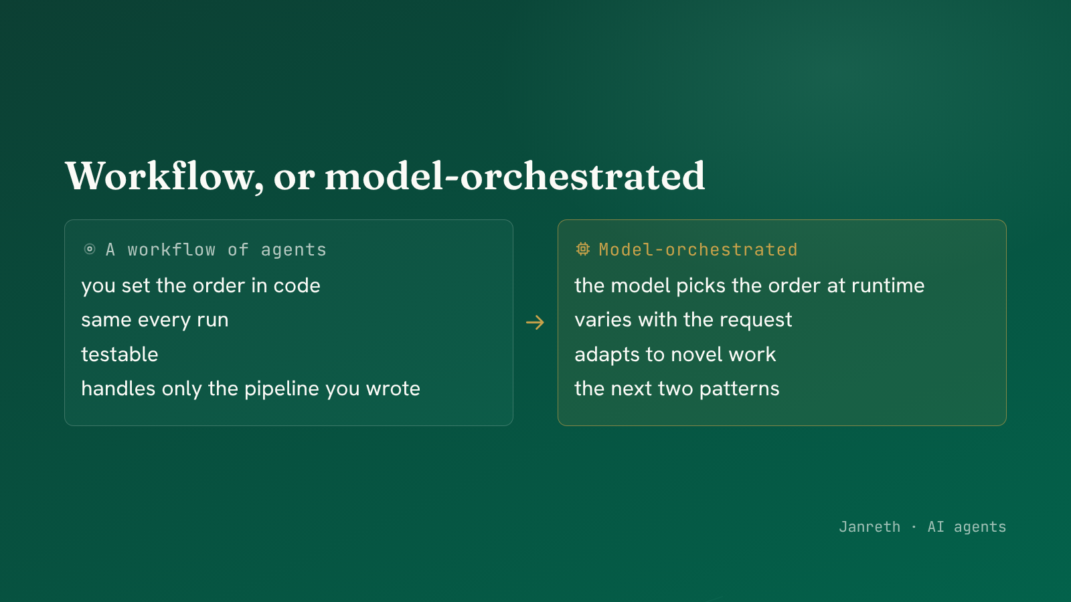
Task: Select 'handles only the pipeline you wrote'
Action: point(250,389)
